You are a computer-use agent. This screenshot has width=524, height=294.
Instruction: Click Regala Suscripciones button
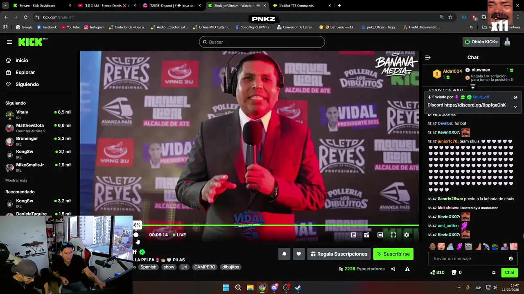pos(339,254)
